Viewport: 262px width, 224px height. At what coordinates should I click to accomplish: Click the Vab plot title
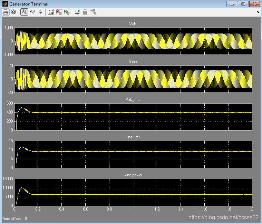click(133, 24)
